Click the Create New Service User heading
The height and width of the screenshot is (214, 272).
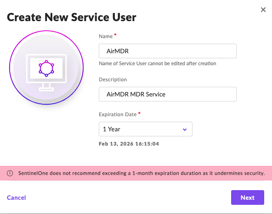tap(72, 17)
